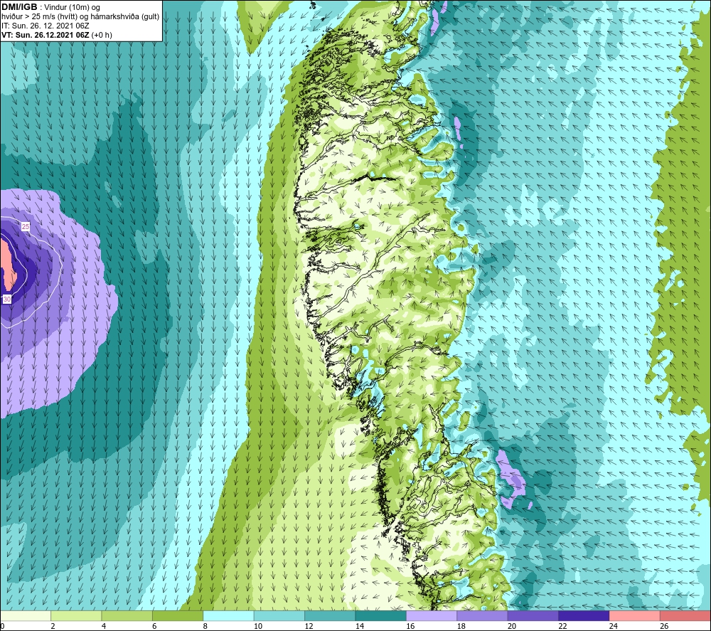Image resolution: width=711 pixels, height=631 pixels.
Task: Click the legend scale value "20"
Action: 512,626
